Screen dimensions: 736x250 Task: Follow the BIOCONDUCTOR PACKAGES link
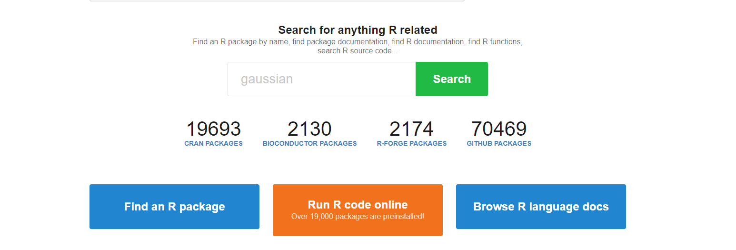(309, 143)
